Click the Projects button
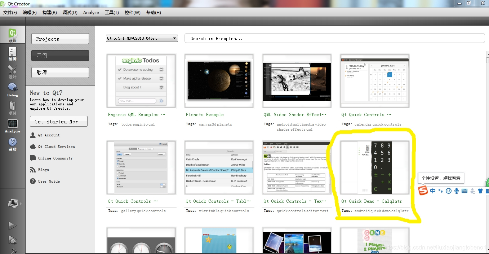Screen dimensions: 489x254 click(x=60, y=39)
